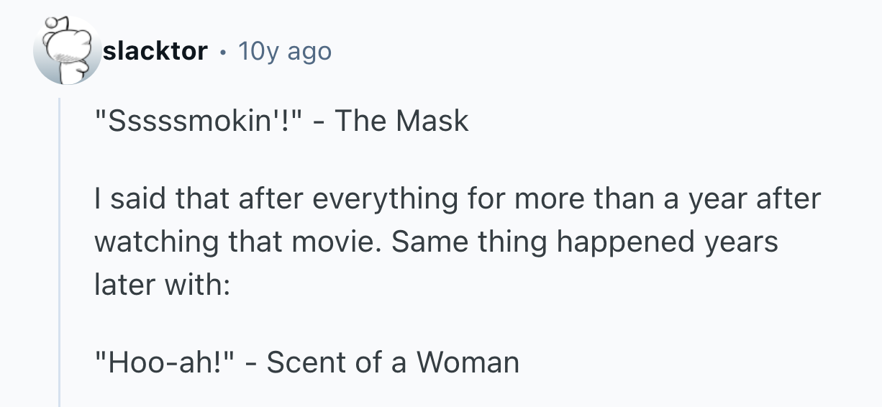This screenshot has width=882, height=407.
Task: Collapse the comment using the thread line
Action: pos(60,252)
